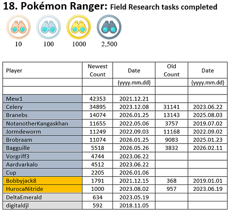Select the NotanotherKangaskhan player cell
The width and height of the screenshot is (231, 212).
[x=42, y=123]
